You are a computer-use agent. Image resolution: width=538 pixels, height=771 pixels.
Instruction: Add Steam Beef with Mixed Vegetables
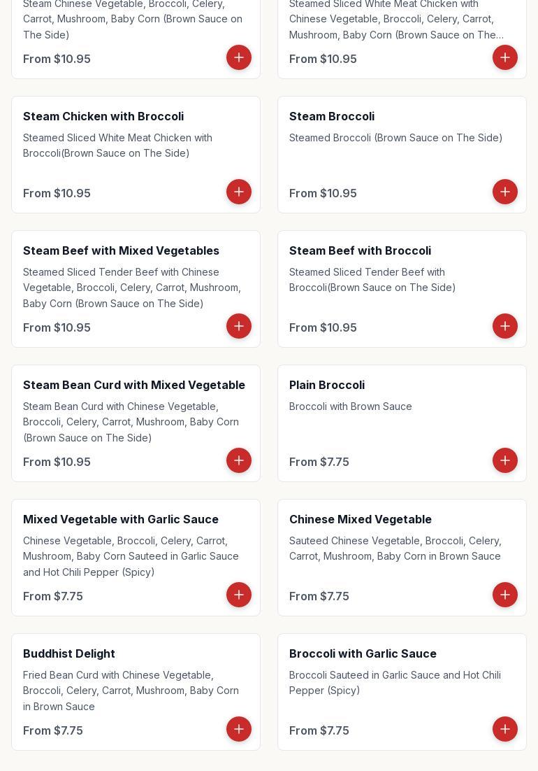tap(238, 326)
